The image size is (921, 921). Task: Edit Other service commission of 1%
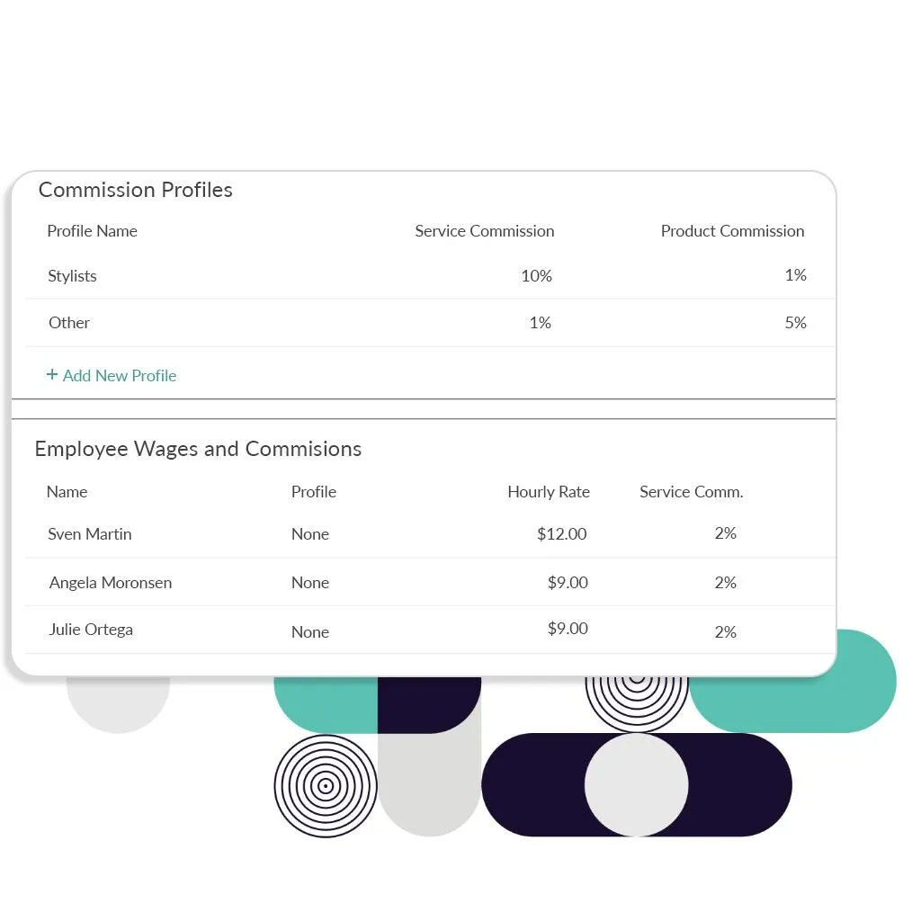tap(540, 323)
